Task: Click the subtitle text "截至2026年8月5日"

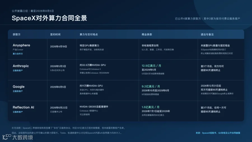Action: coord(42,11)
